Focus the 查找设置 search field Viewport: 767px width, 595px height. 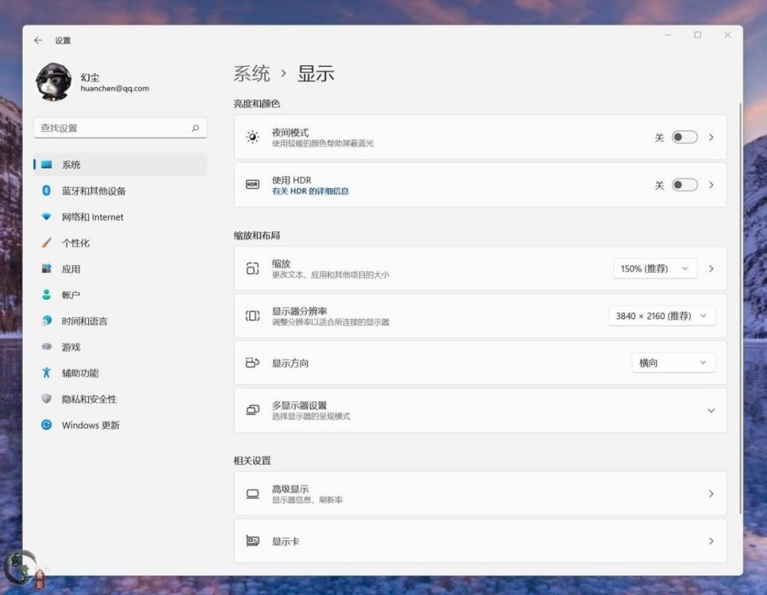click(120, 128)
